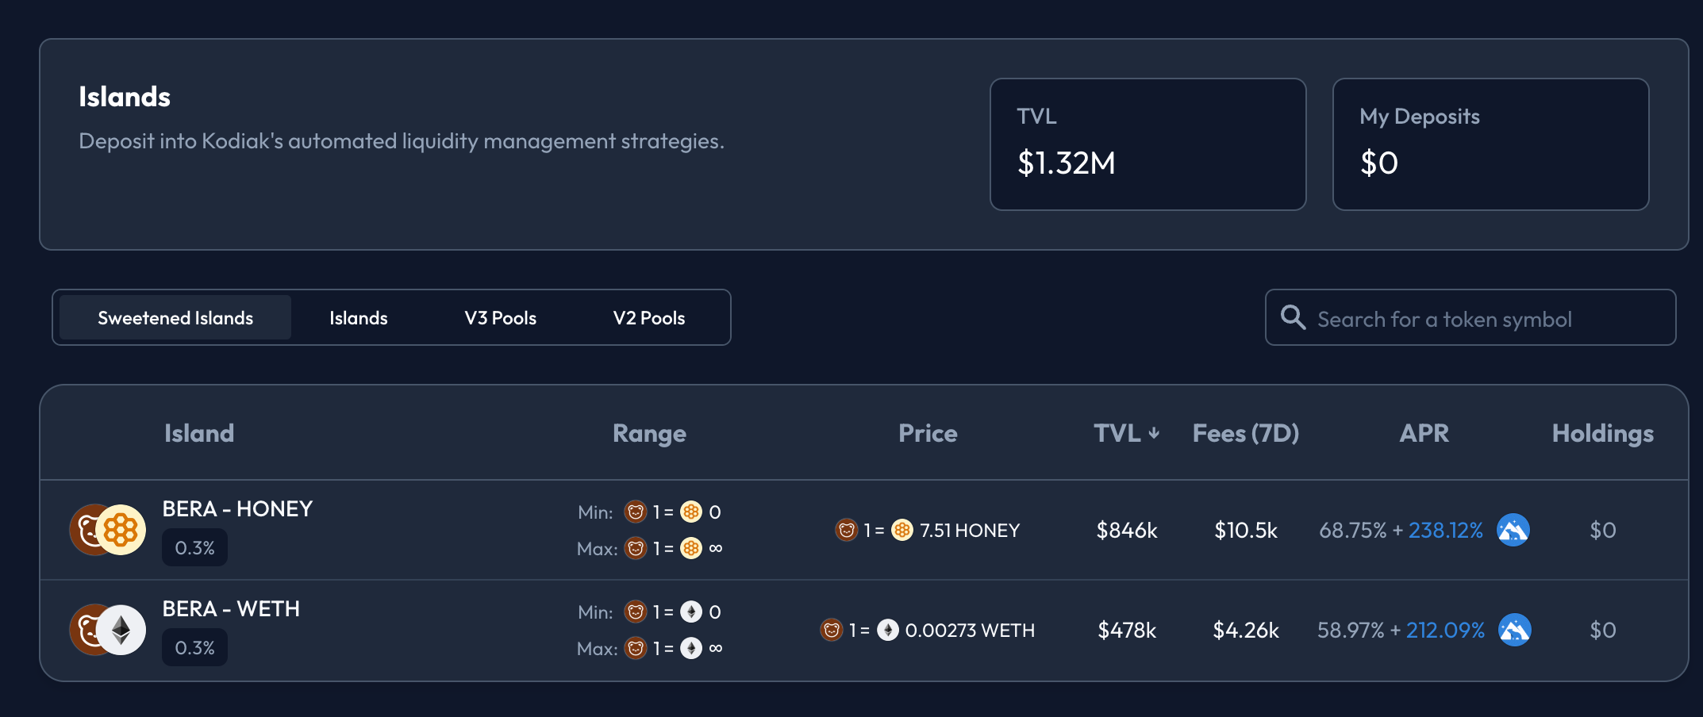
Task: Click the TVL $1.32M summary card
Action: pyautogui.click(x=1148, y=144)
